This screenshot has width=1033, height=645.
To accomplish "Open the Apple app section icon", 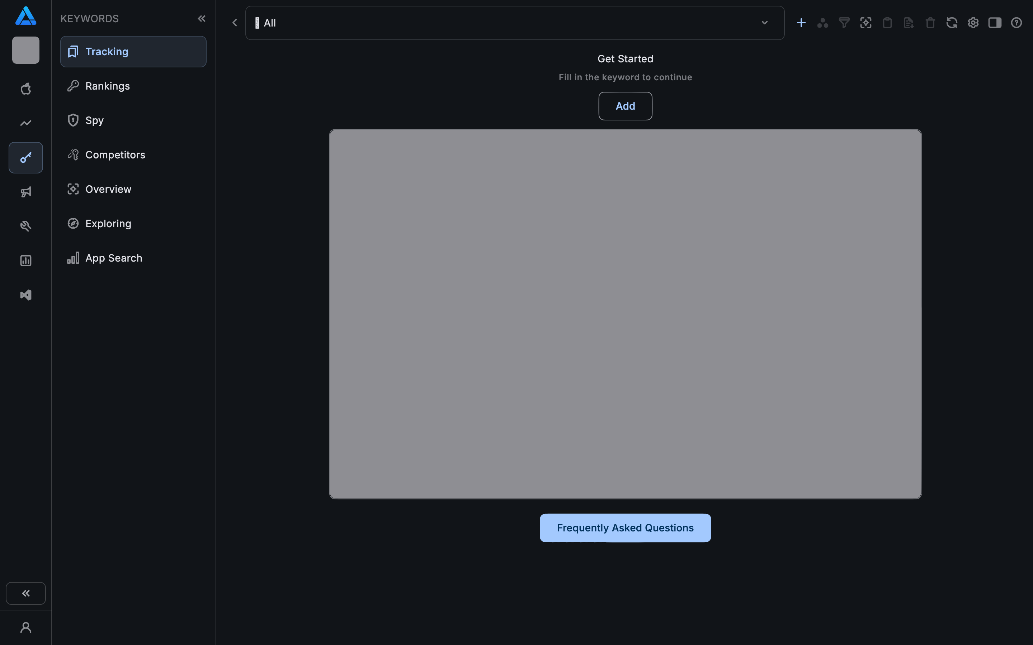I will pos(25,89).
